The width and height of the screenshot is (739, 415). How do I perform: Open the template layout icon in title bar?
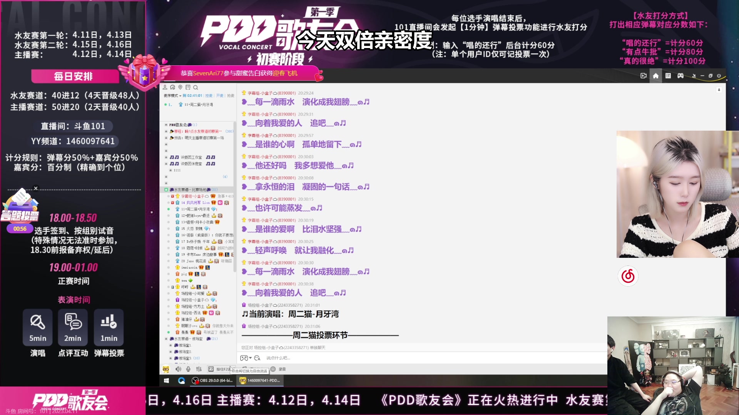click(668, 76)
